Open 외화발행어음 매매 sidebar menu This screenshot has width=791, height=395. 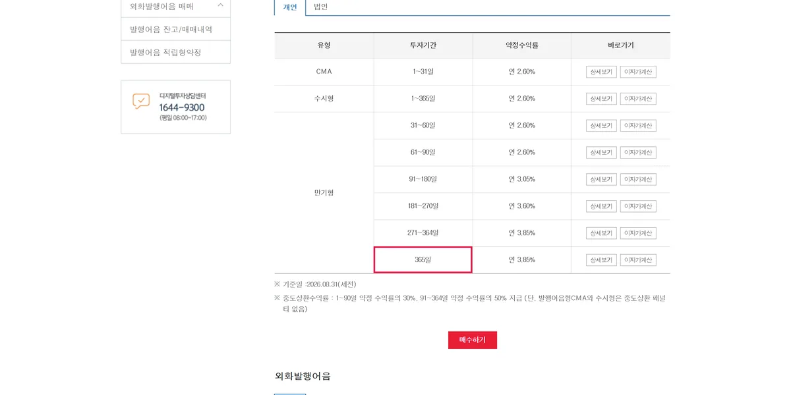(175, 7)
